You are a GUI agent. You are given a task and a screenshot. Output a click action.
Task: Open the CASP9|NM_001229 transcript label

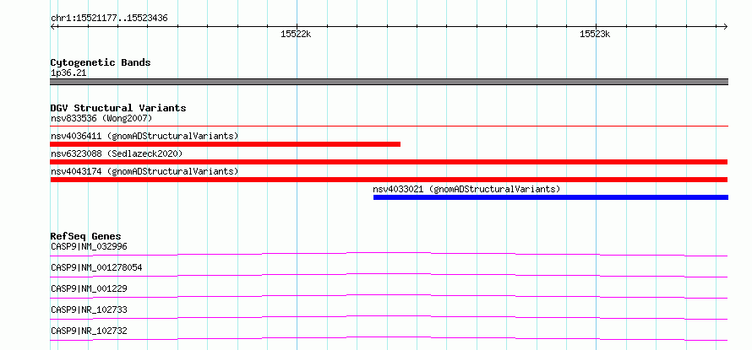(x=89, y=288)
